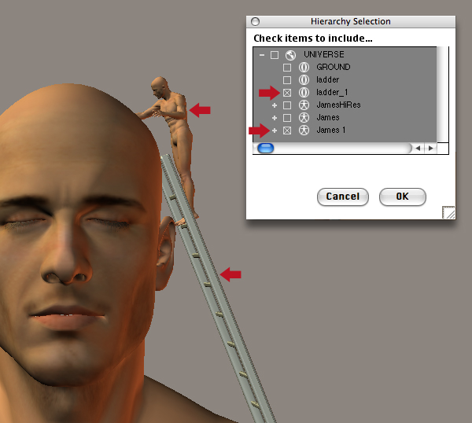Image resolution: width=472 pixels, height=423 pixels.
Task: Click the Cancel button
Action: 342,197
